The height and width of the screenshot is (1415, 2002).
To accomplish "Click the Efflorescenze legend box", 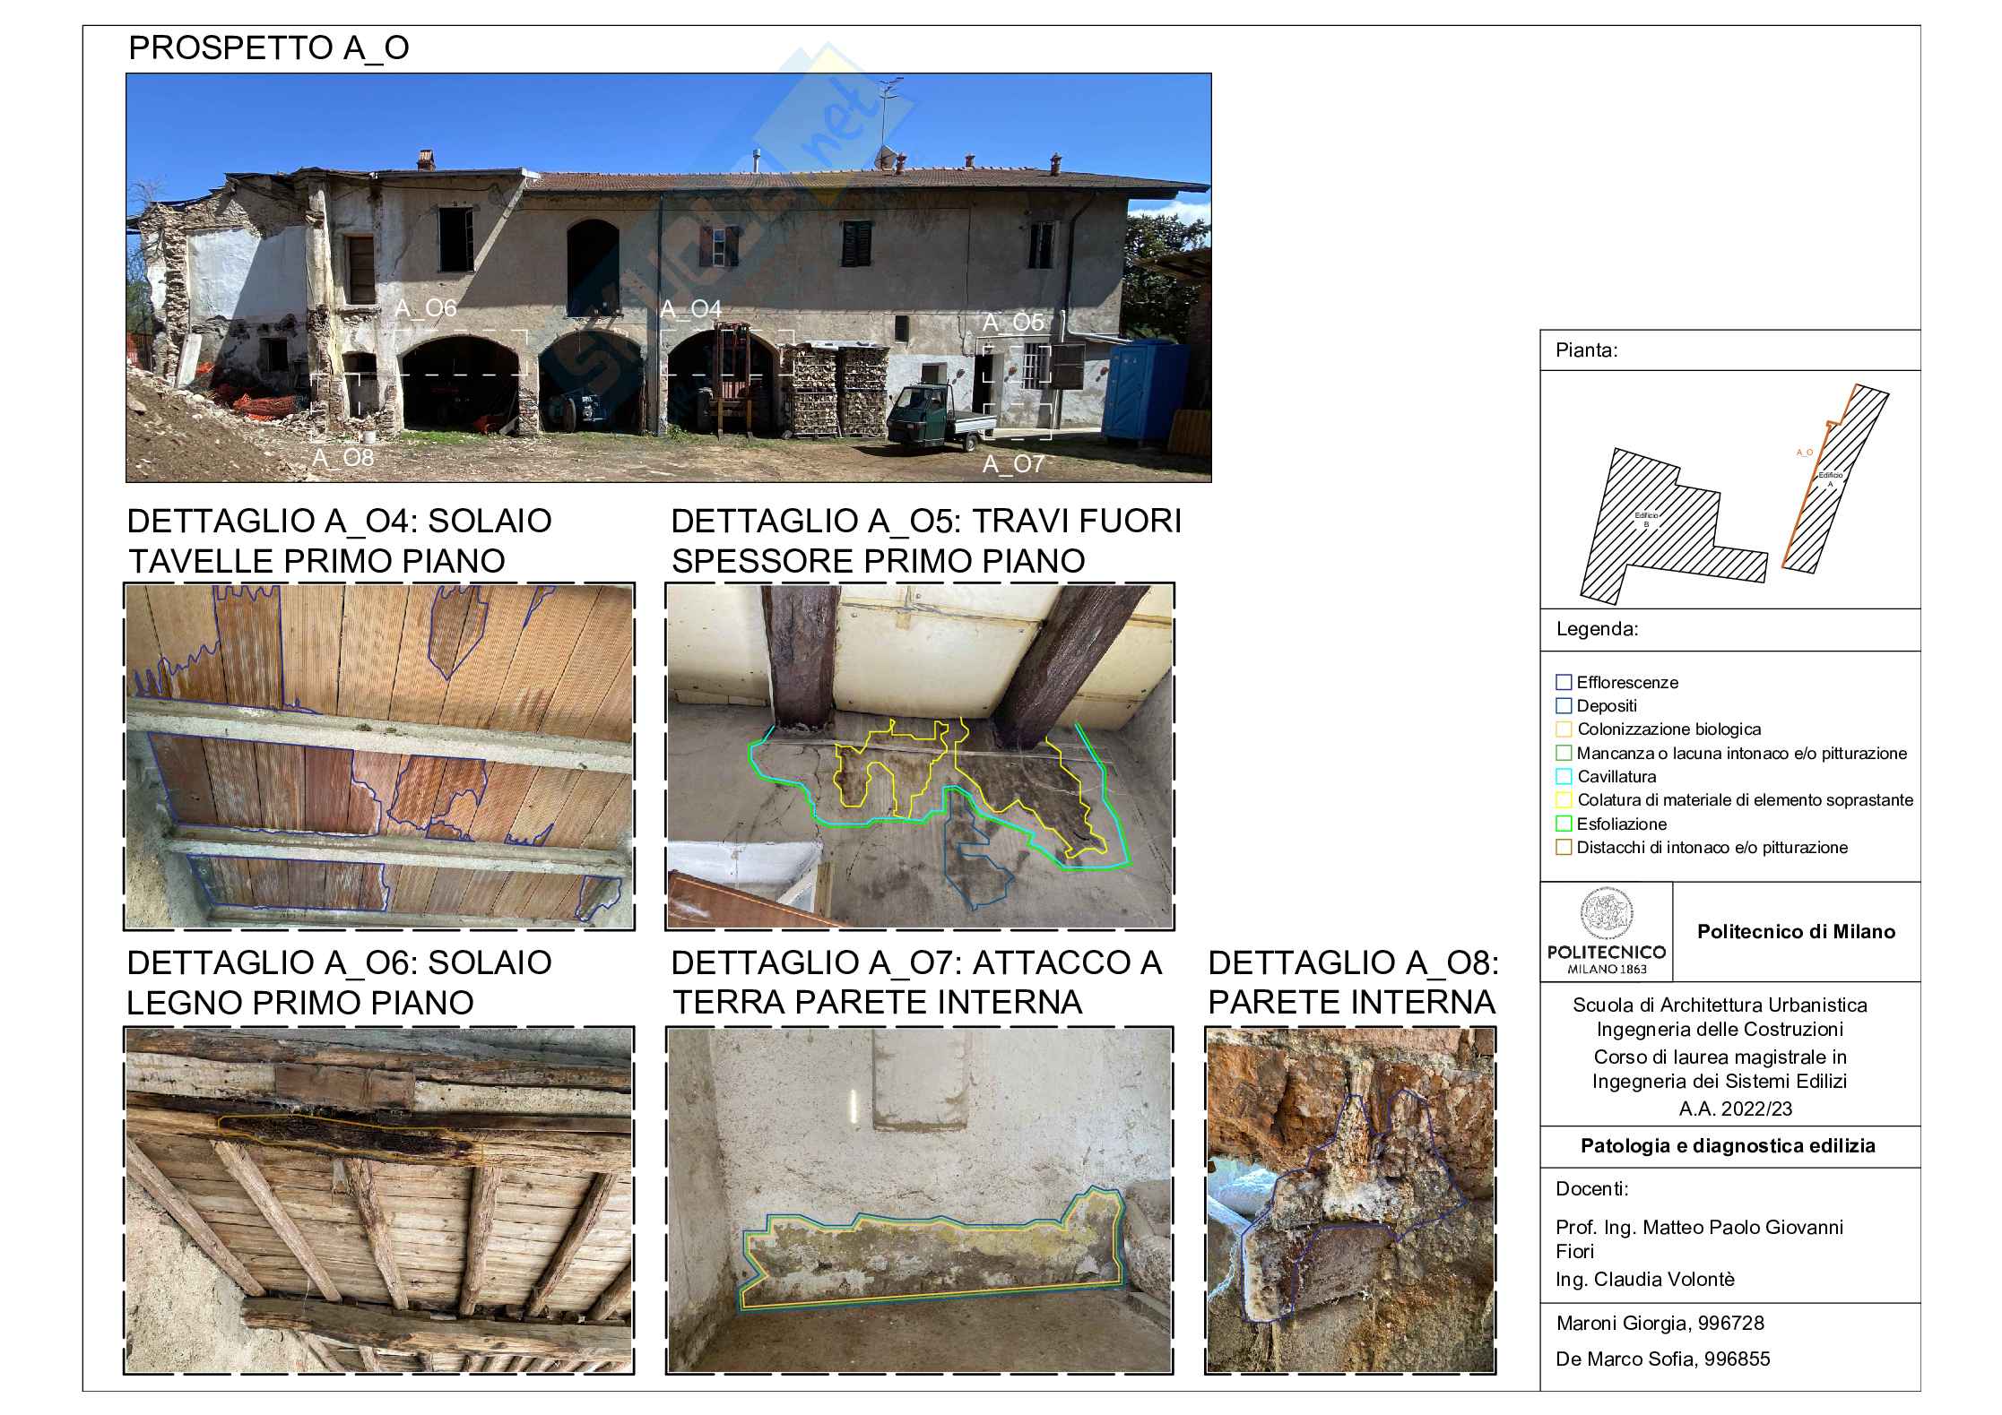I will pos(1564,683).
